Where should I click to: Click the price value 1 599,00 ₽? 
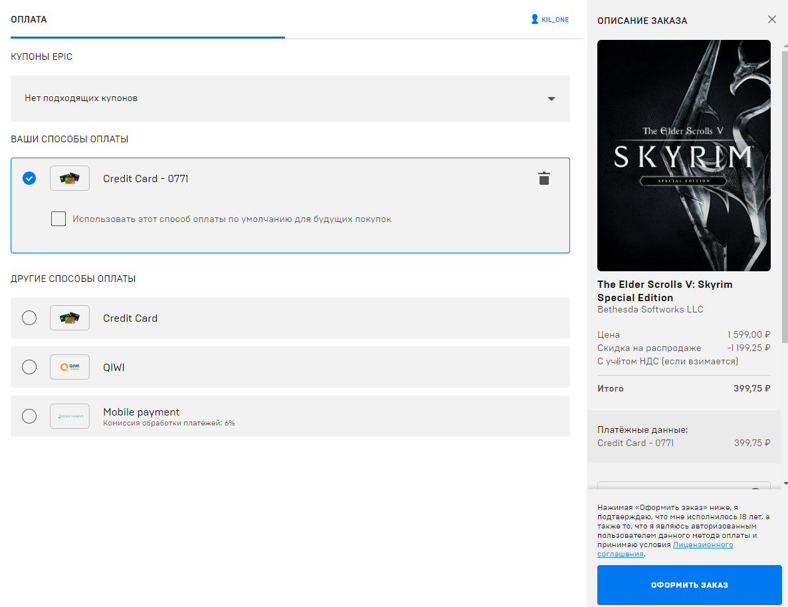749,334
